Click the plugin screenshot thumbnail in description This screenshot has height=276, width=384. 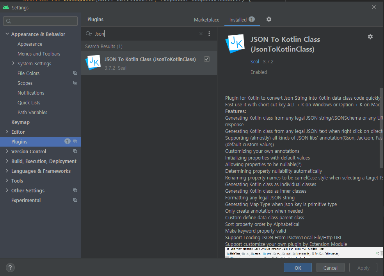tap(304, 253)
